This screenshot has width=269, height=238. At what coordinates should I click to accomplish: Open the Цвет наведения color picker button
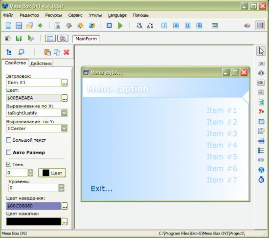65,206
